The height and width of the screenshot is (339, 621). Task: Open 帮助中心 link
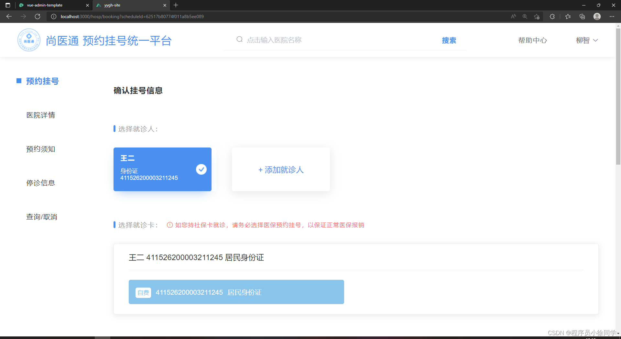pos(532,40)
